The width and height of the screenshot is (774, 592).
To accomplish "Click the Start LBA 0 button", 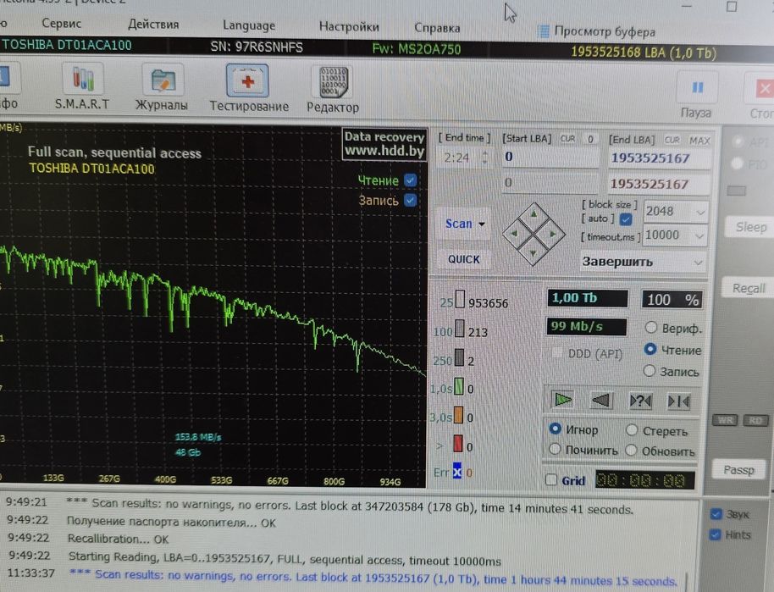I will point(590,139).
